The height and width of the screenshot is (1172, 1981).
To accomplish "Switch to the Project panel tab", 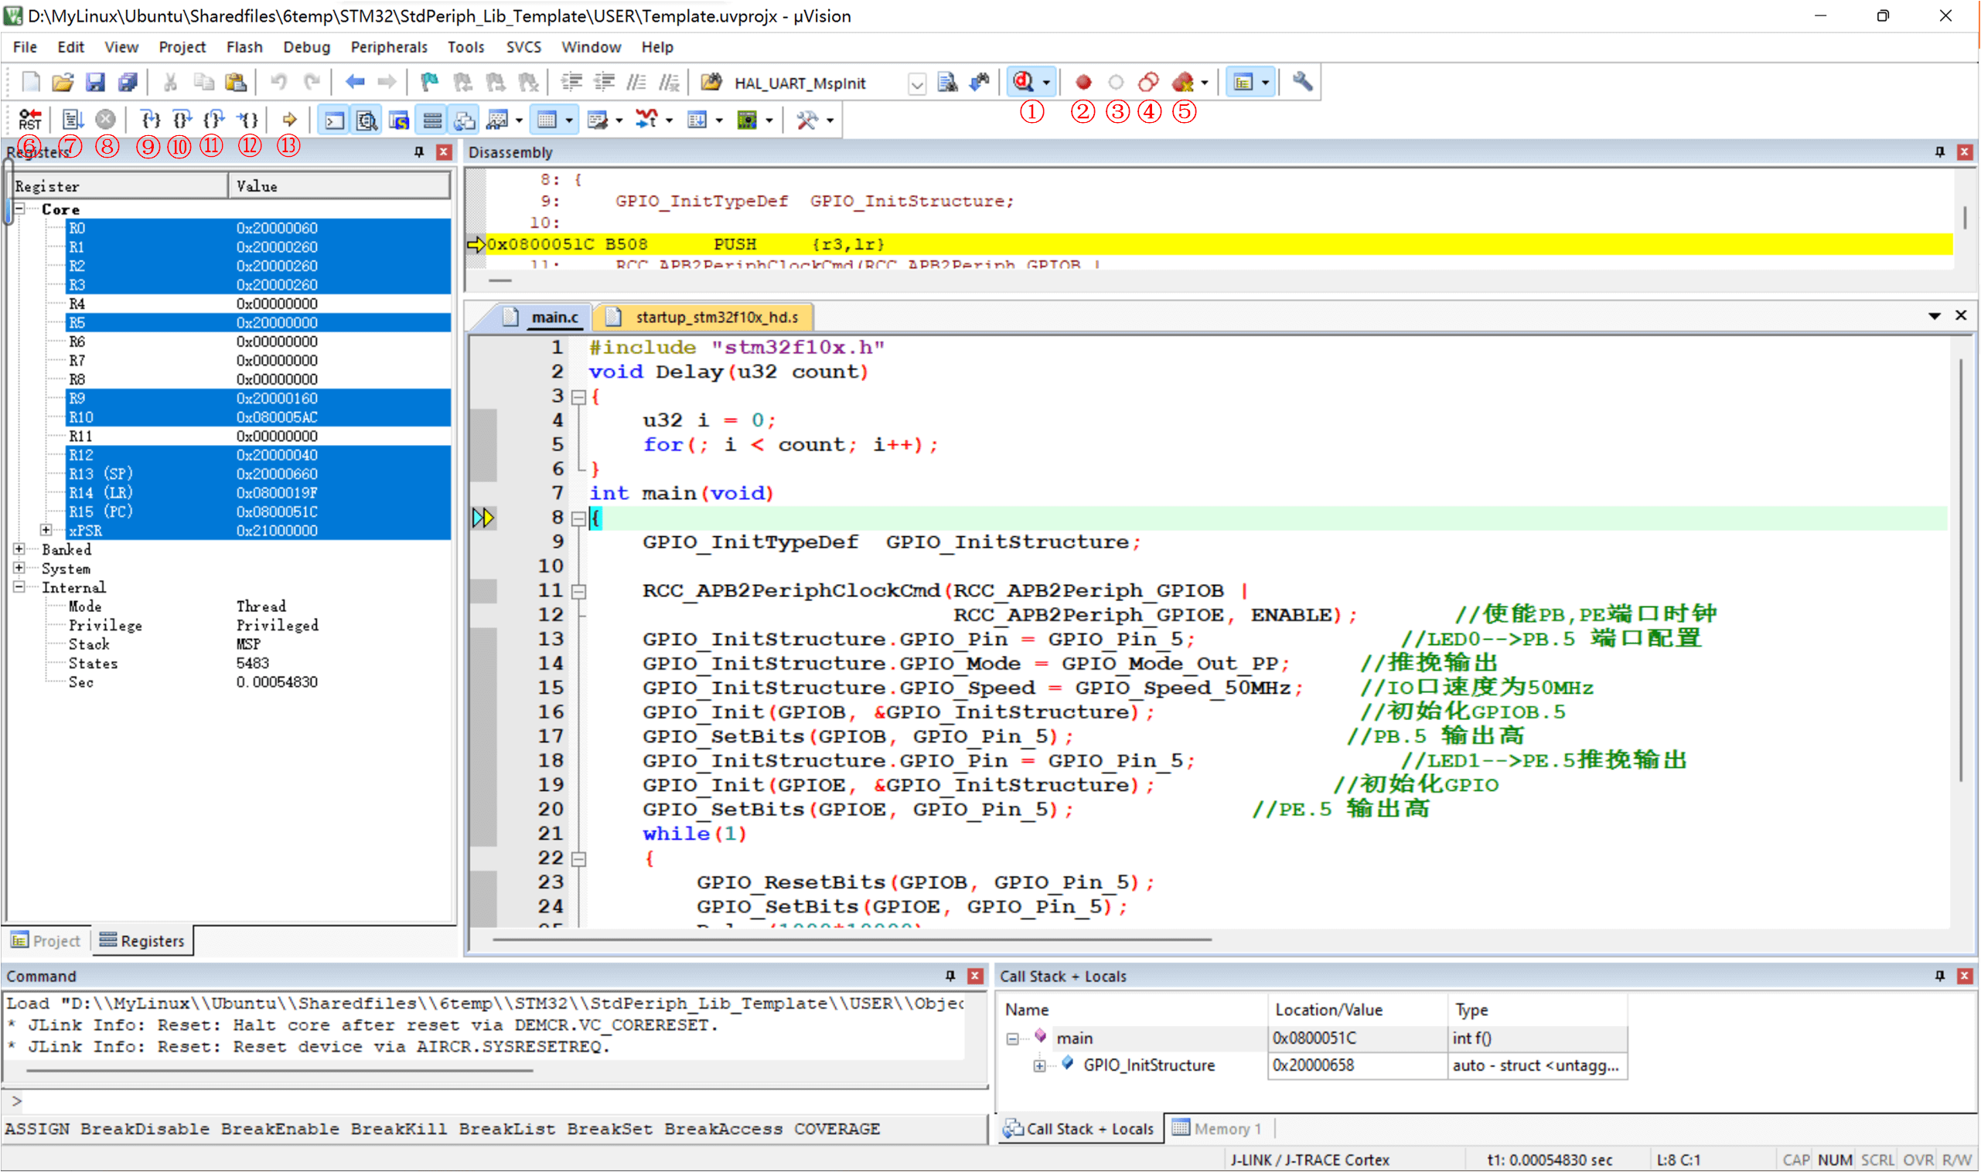I will [x=46, y=940].
